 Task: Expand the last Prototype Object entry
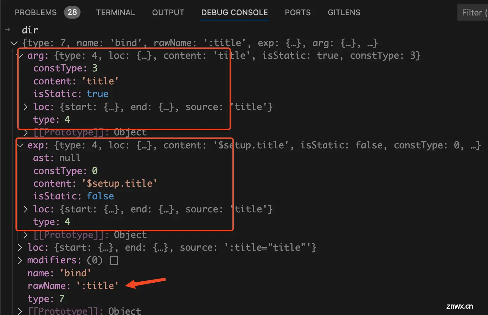coord(21,311)
